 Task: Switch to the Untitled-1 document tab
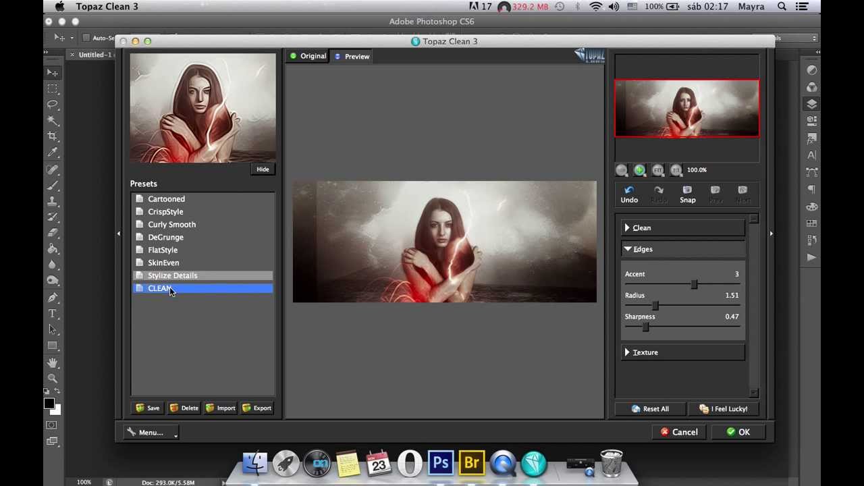pyautogui.click(x=95, y=55)
